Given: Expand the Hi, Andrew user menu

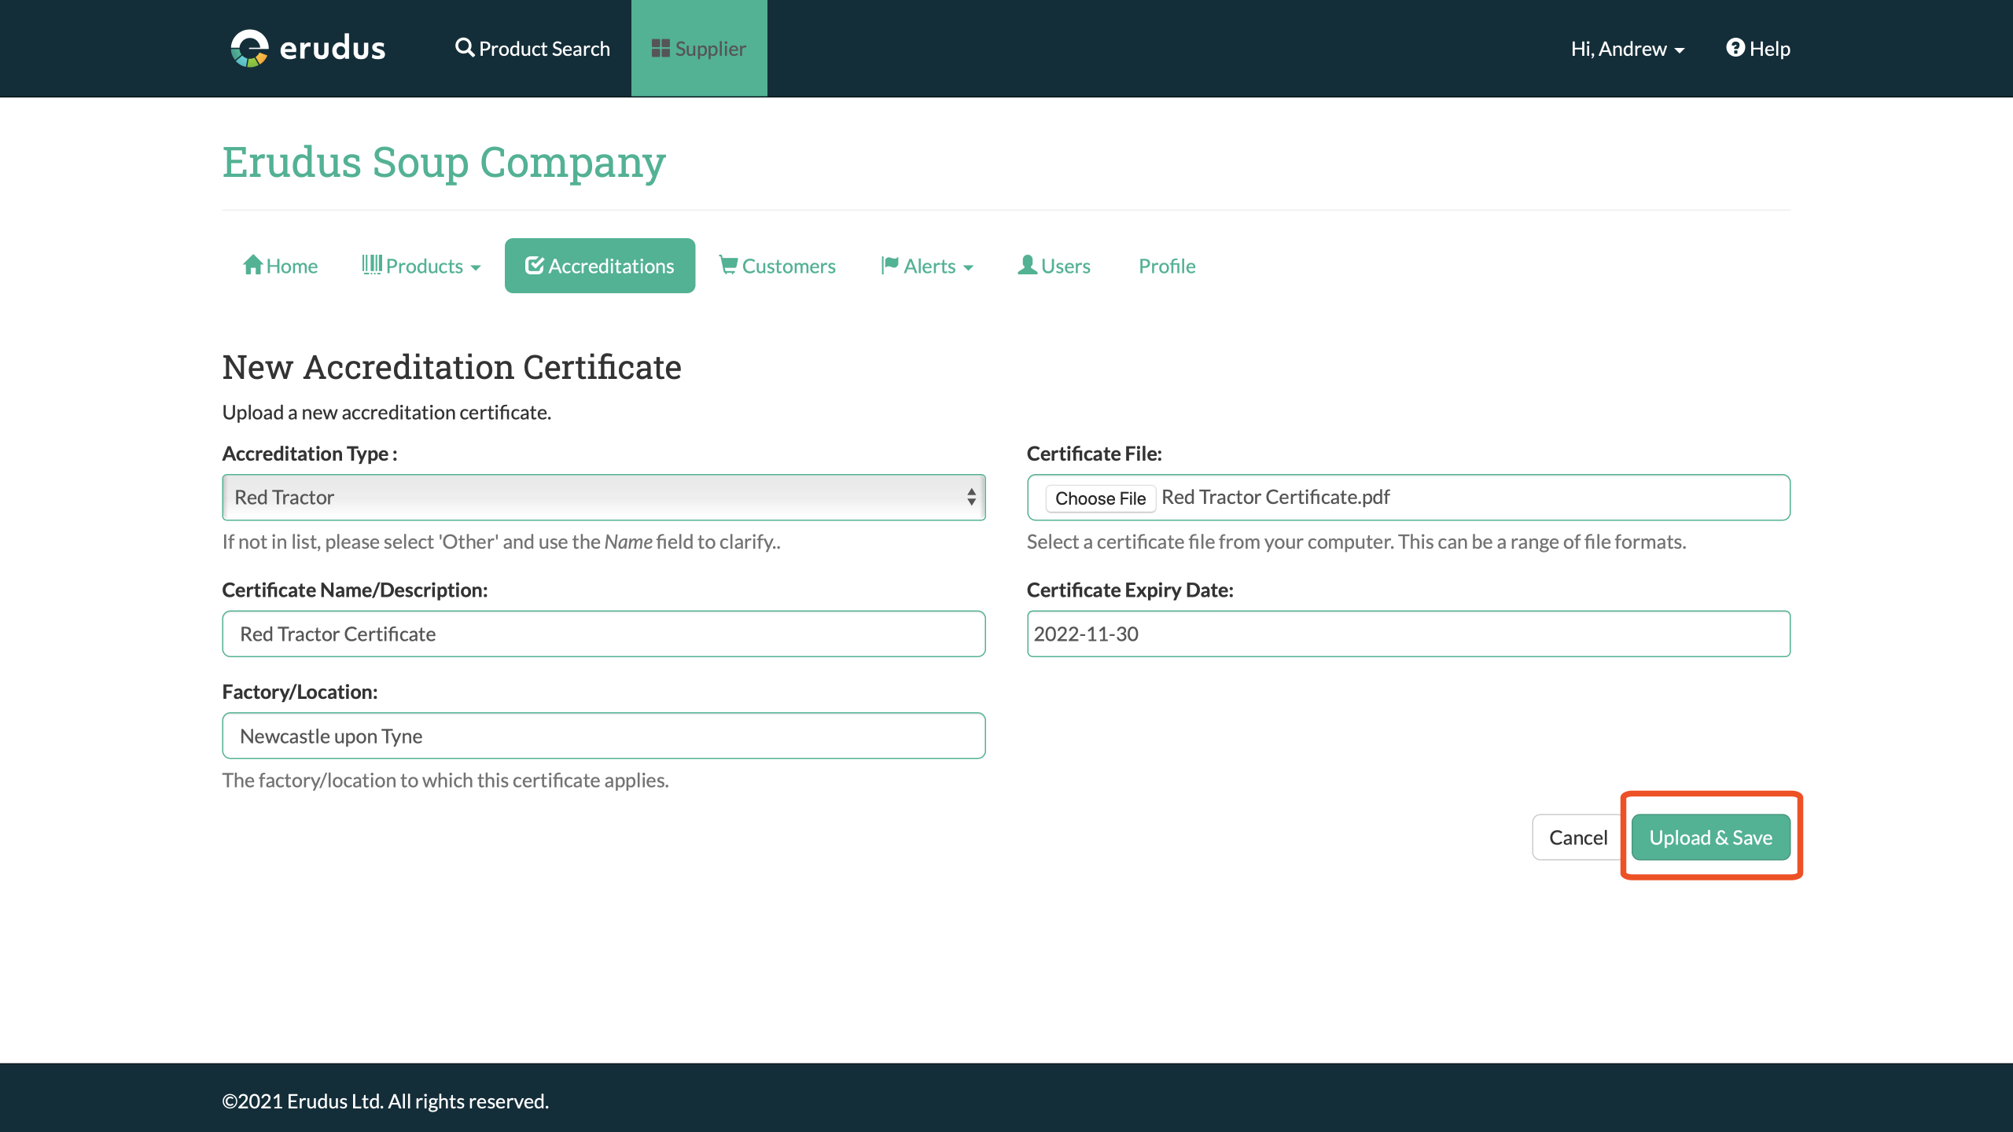Looking at the screenshot, I should coord(1626,49).
